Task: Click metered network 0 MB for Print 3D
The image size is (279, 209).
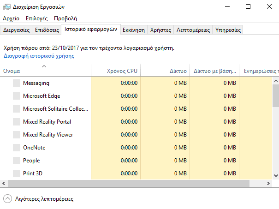Action: pyautogui.click(x=230, y=173)
